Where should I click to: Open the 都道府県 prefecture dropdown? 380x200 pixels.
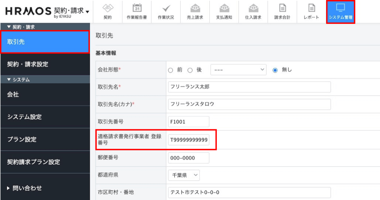pos(184,175)
